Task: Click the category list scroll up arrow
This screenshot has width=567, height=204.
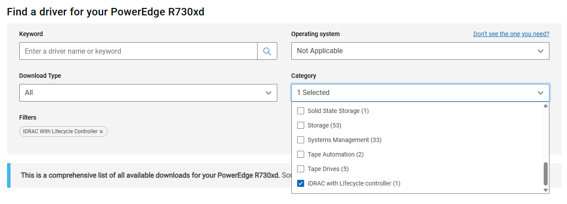Action: (545, 106)
